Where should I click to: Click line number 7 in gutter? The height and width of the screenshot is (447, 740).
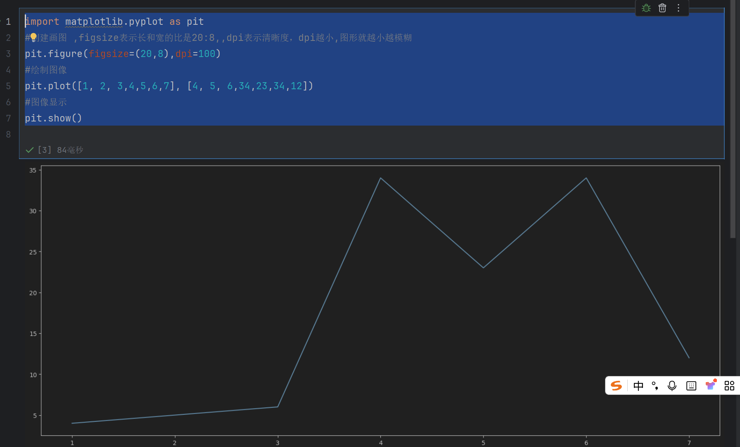coord(8,118)
